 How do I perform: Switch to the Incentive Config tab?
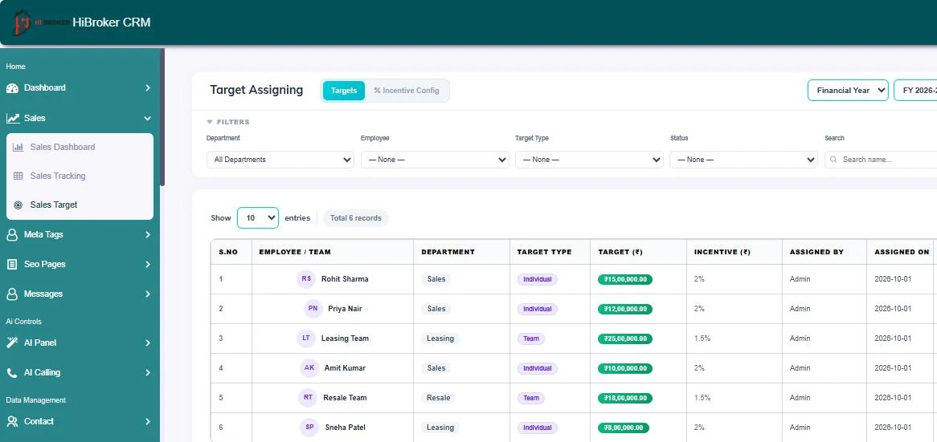coord(407,91)
